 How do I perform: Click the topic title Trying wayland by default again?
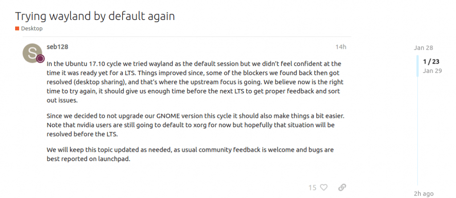(95, 16)
